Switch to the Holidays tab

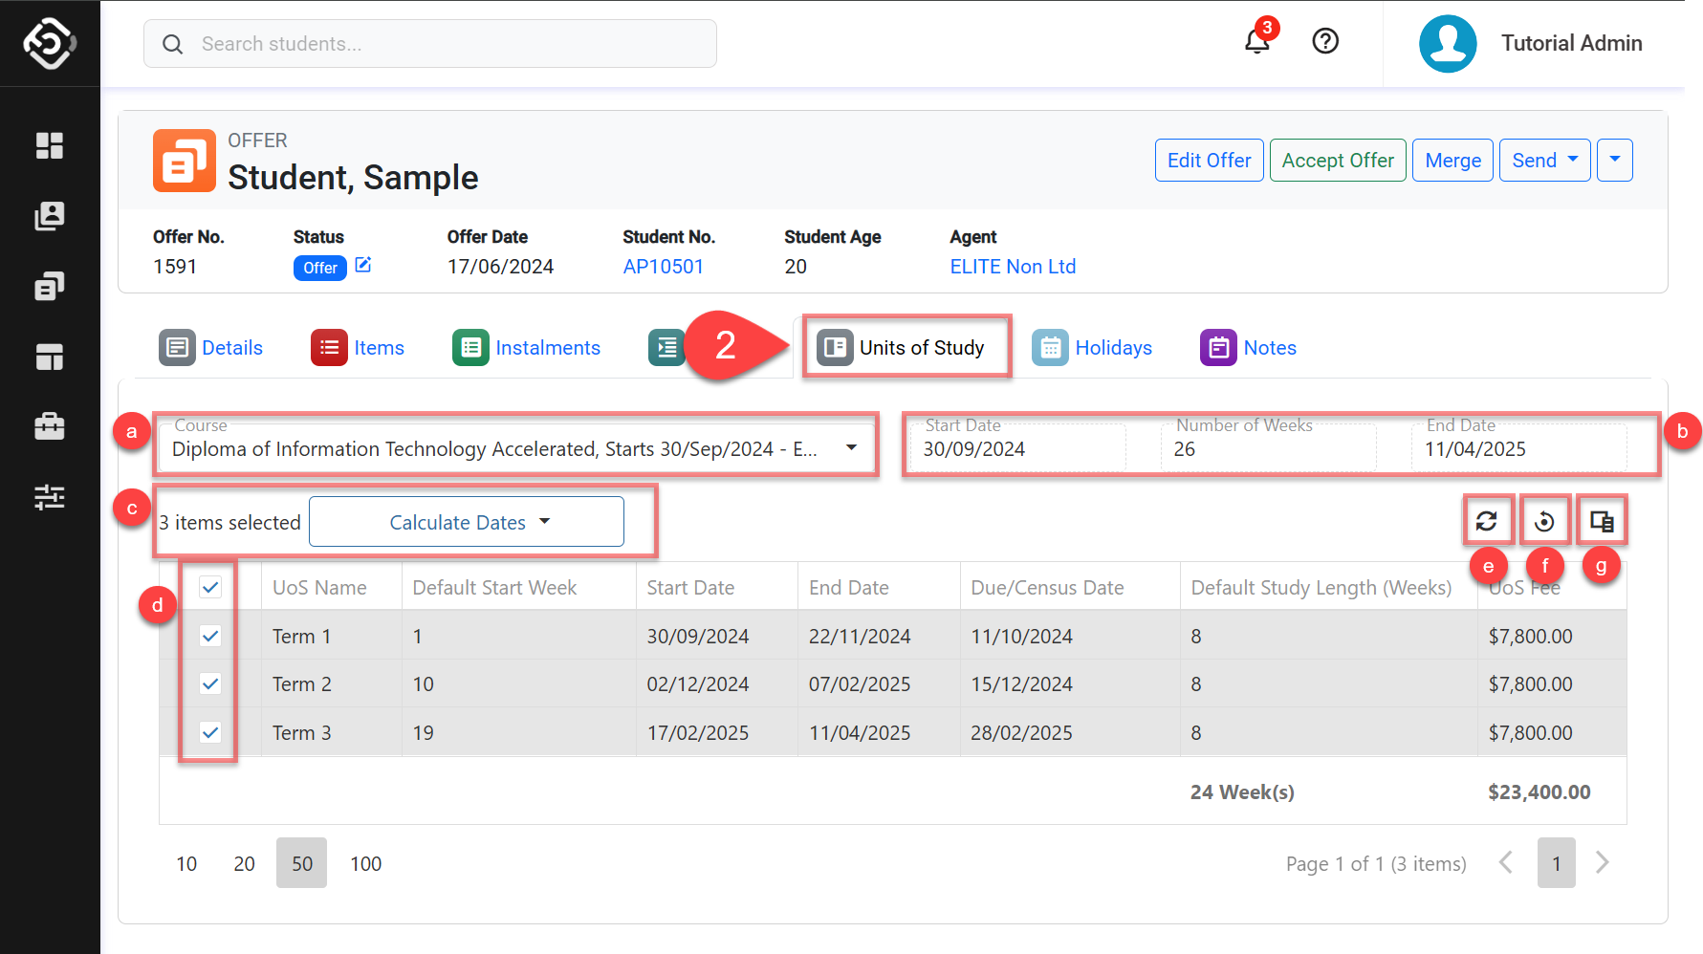tap(1092, 348)
